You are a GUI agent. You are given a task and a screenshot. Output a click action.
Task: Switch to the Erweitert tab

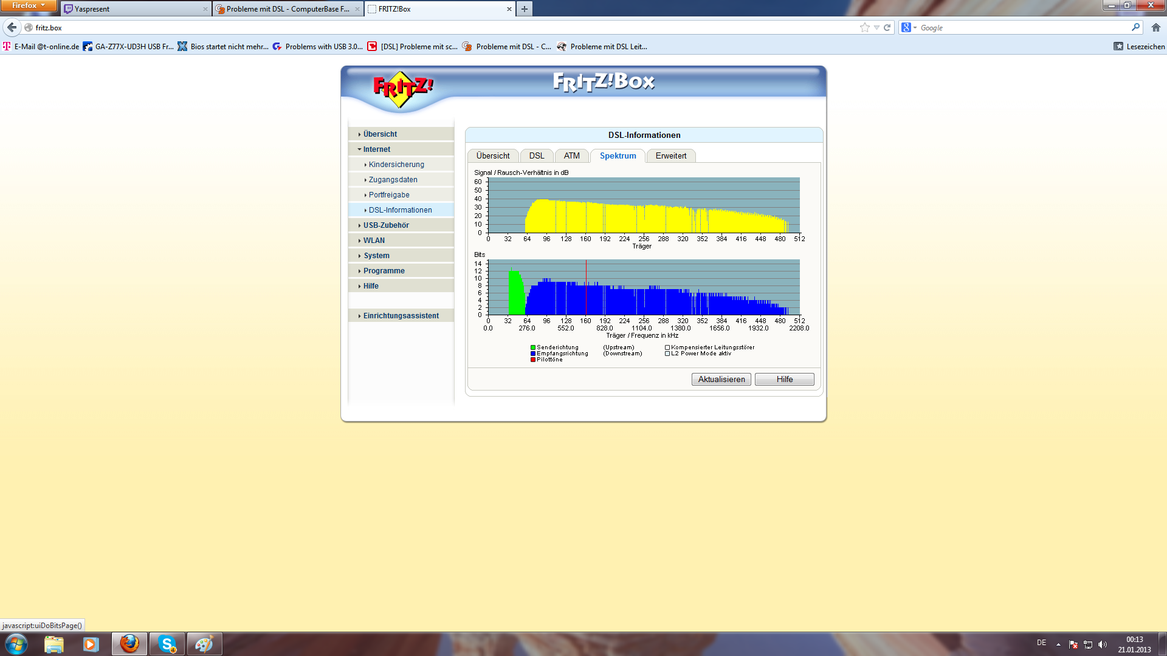pos(670,156)
